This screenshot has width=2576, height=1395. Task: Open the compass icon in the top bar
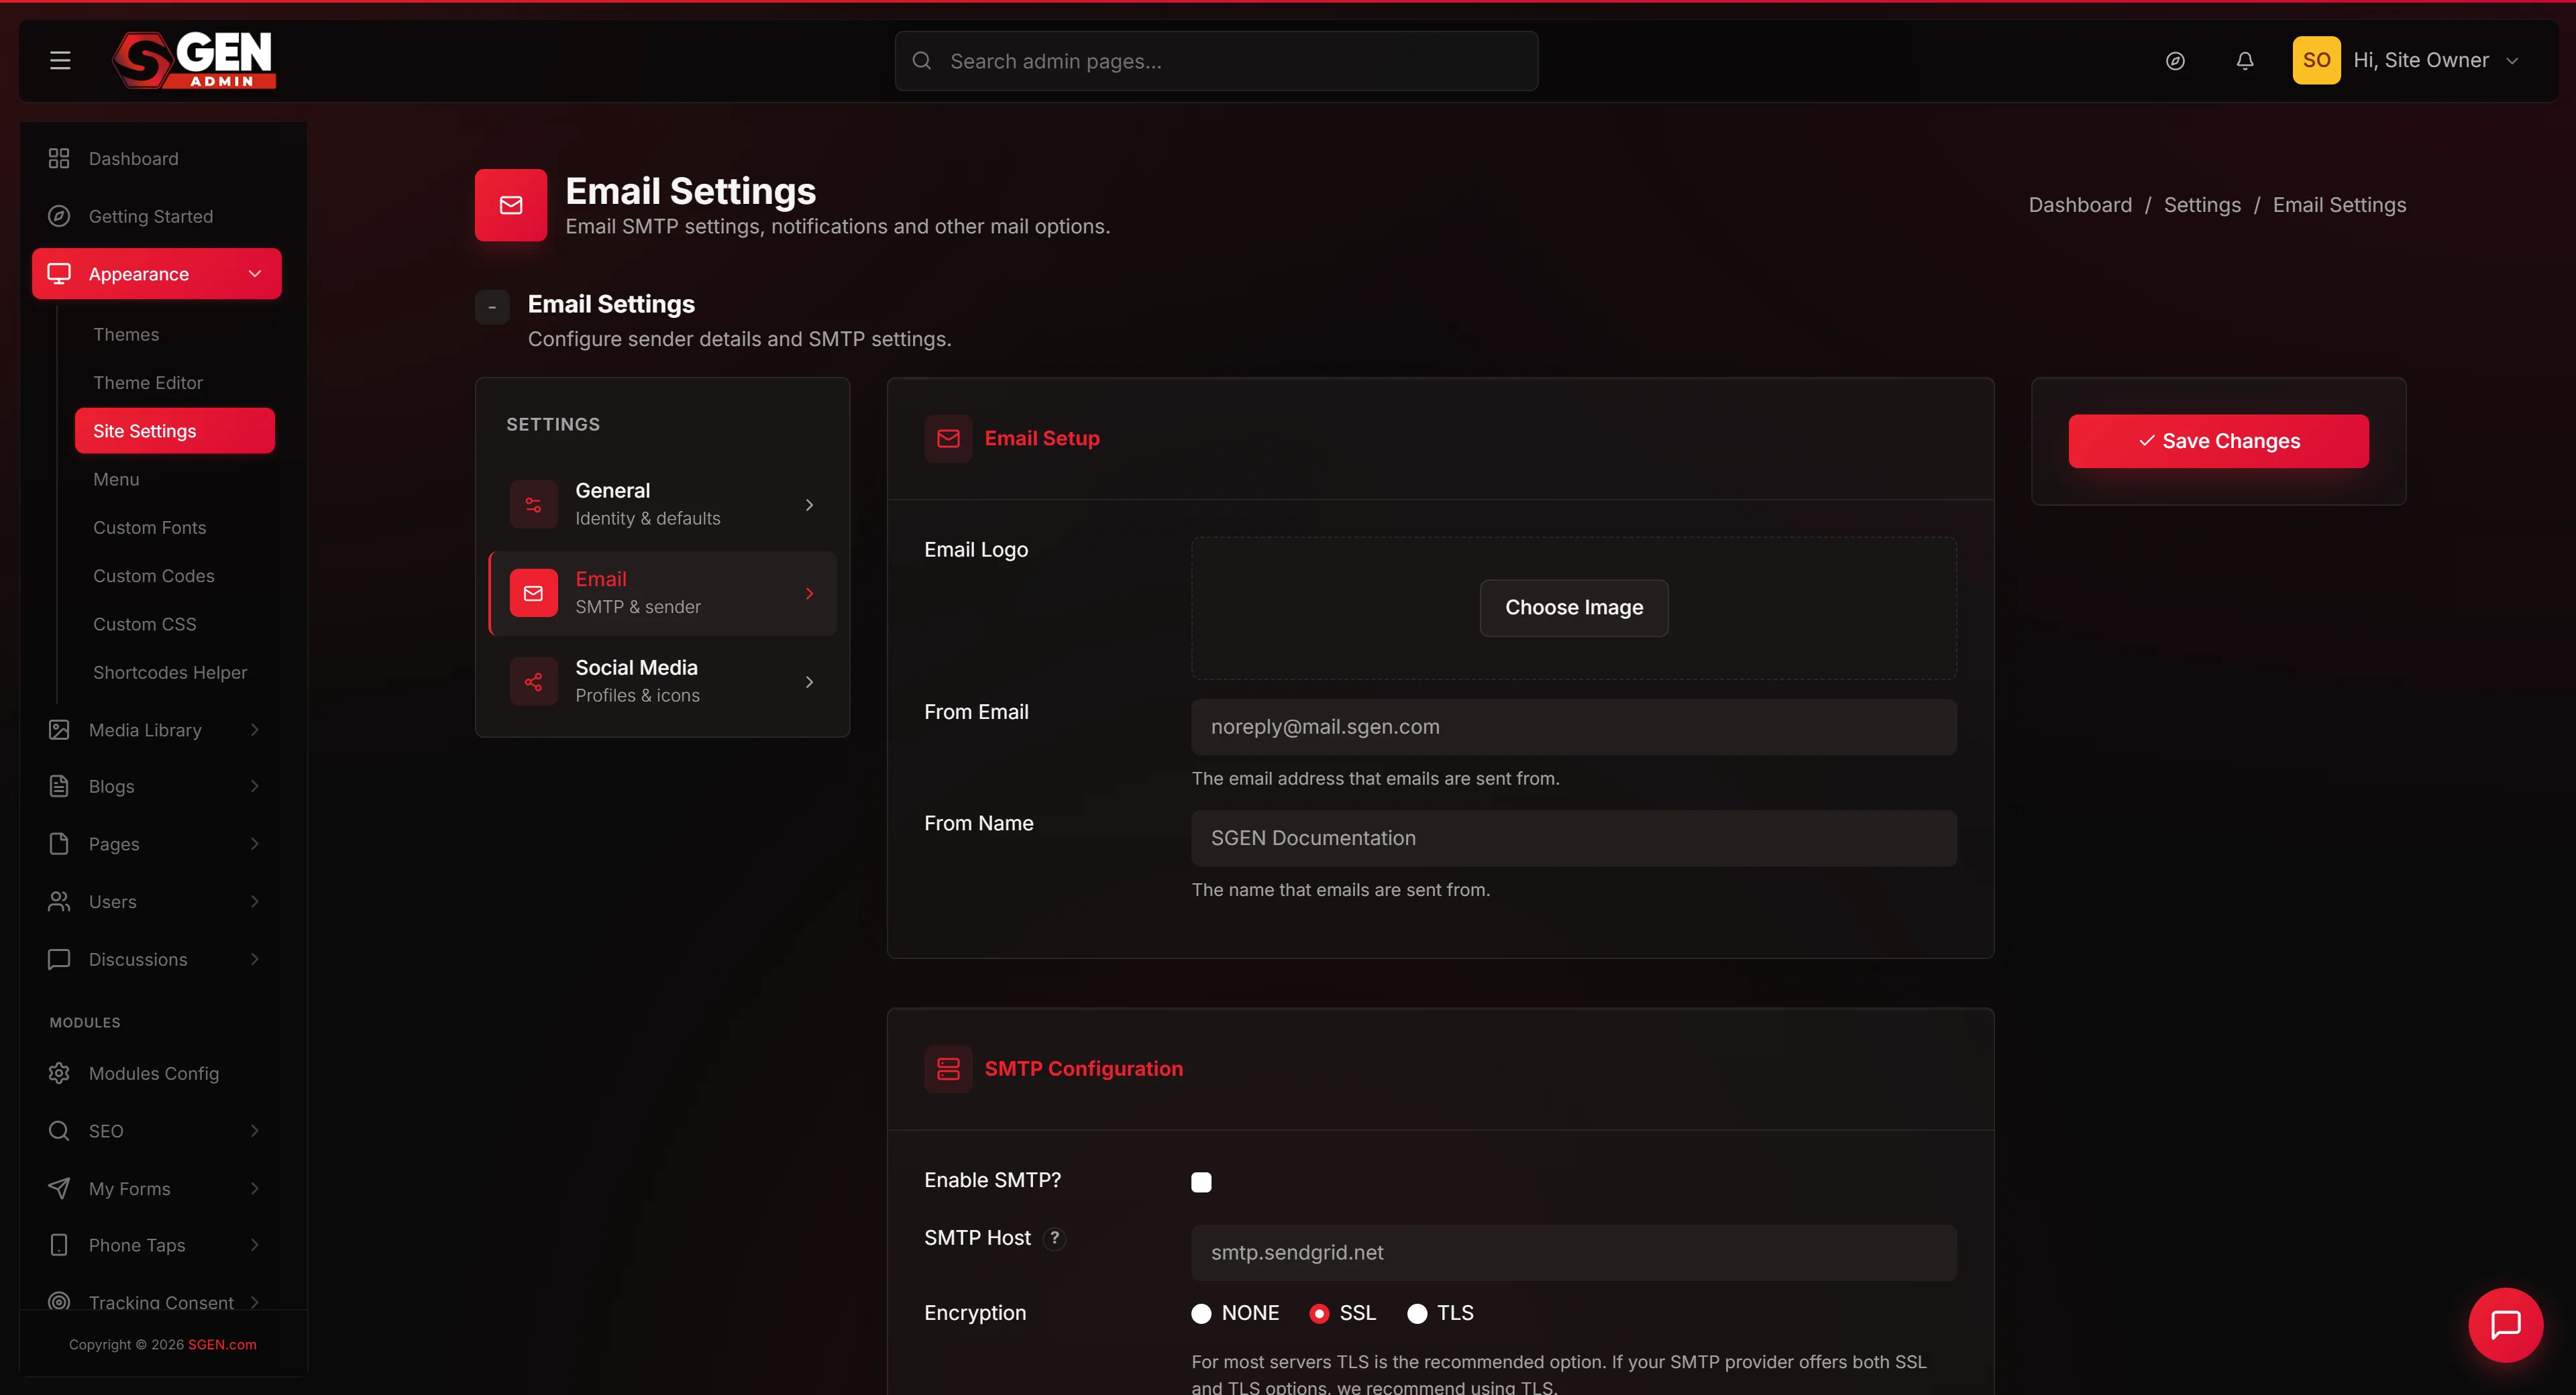(2175, 61)
